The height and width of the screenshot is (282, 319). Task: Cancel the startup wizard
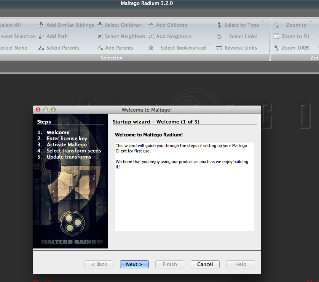205,264
